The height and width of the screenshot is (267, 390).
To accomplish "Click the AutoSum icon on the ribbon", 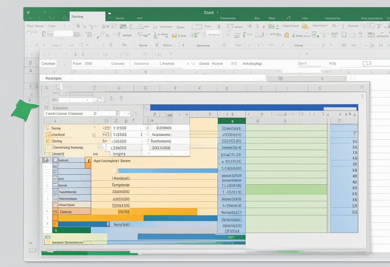I will click(218, 26).
